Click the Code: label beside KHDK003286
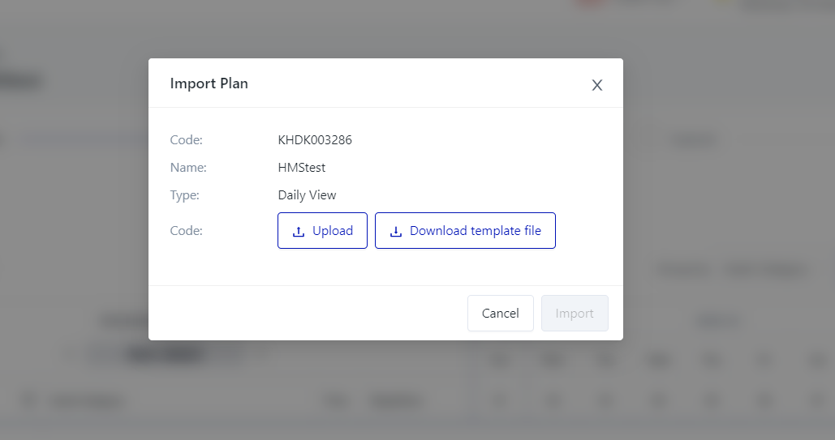 [x=186, y=140]
